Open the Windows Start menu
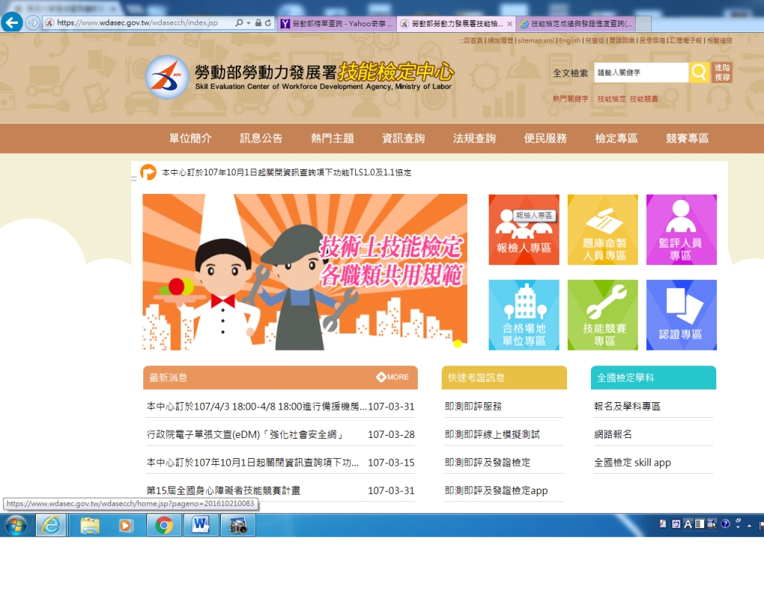764x611 pixels. click(15, 525)
